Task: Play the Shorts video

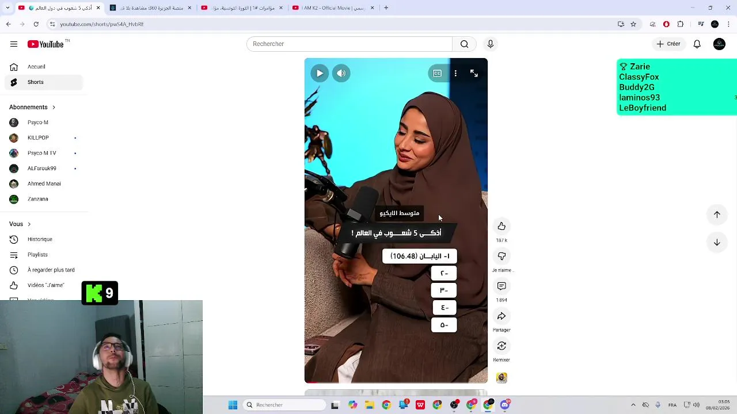Action: click(x=320, y=73)
